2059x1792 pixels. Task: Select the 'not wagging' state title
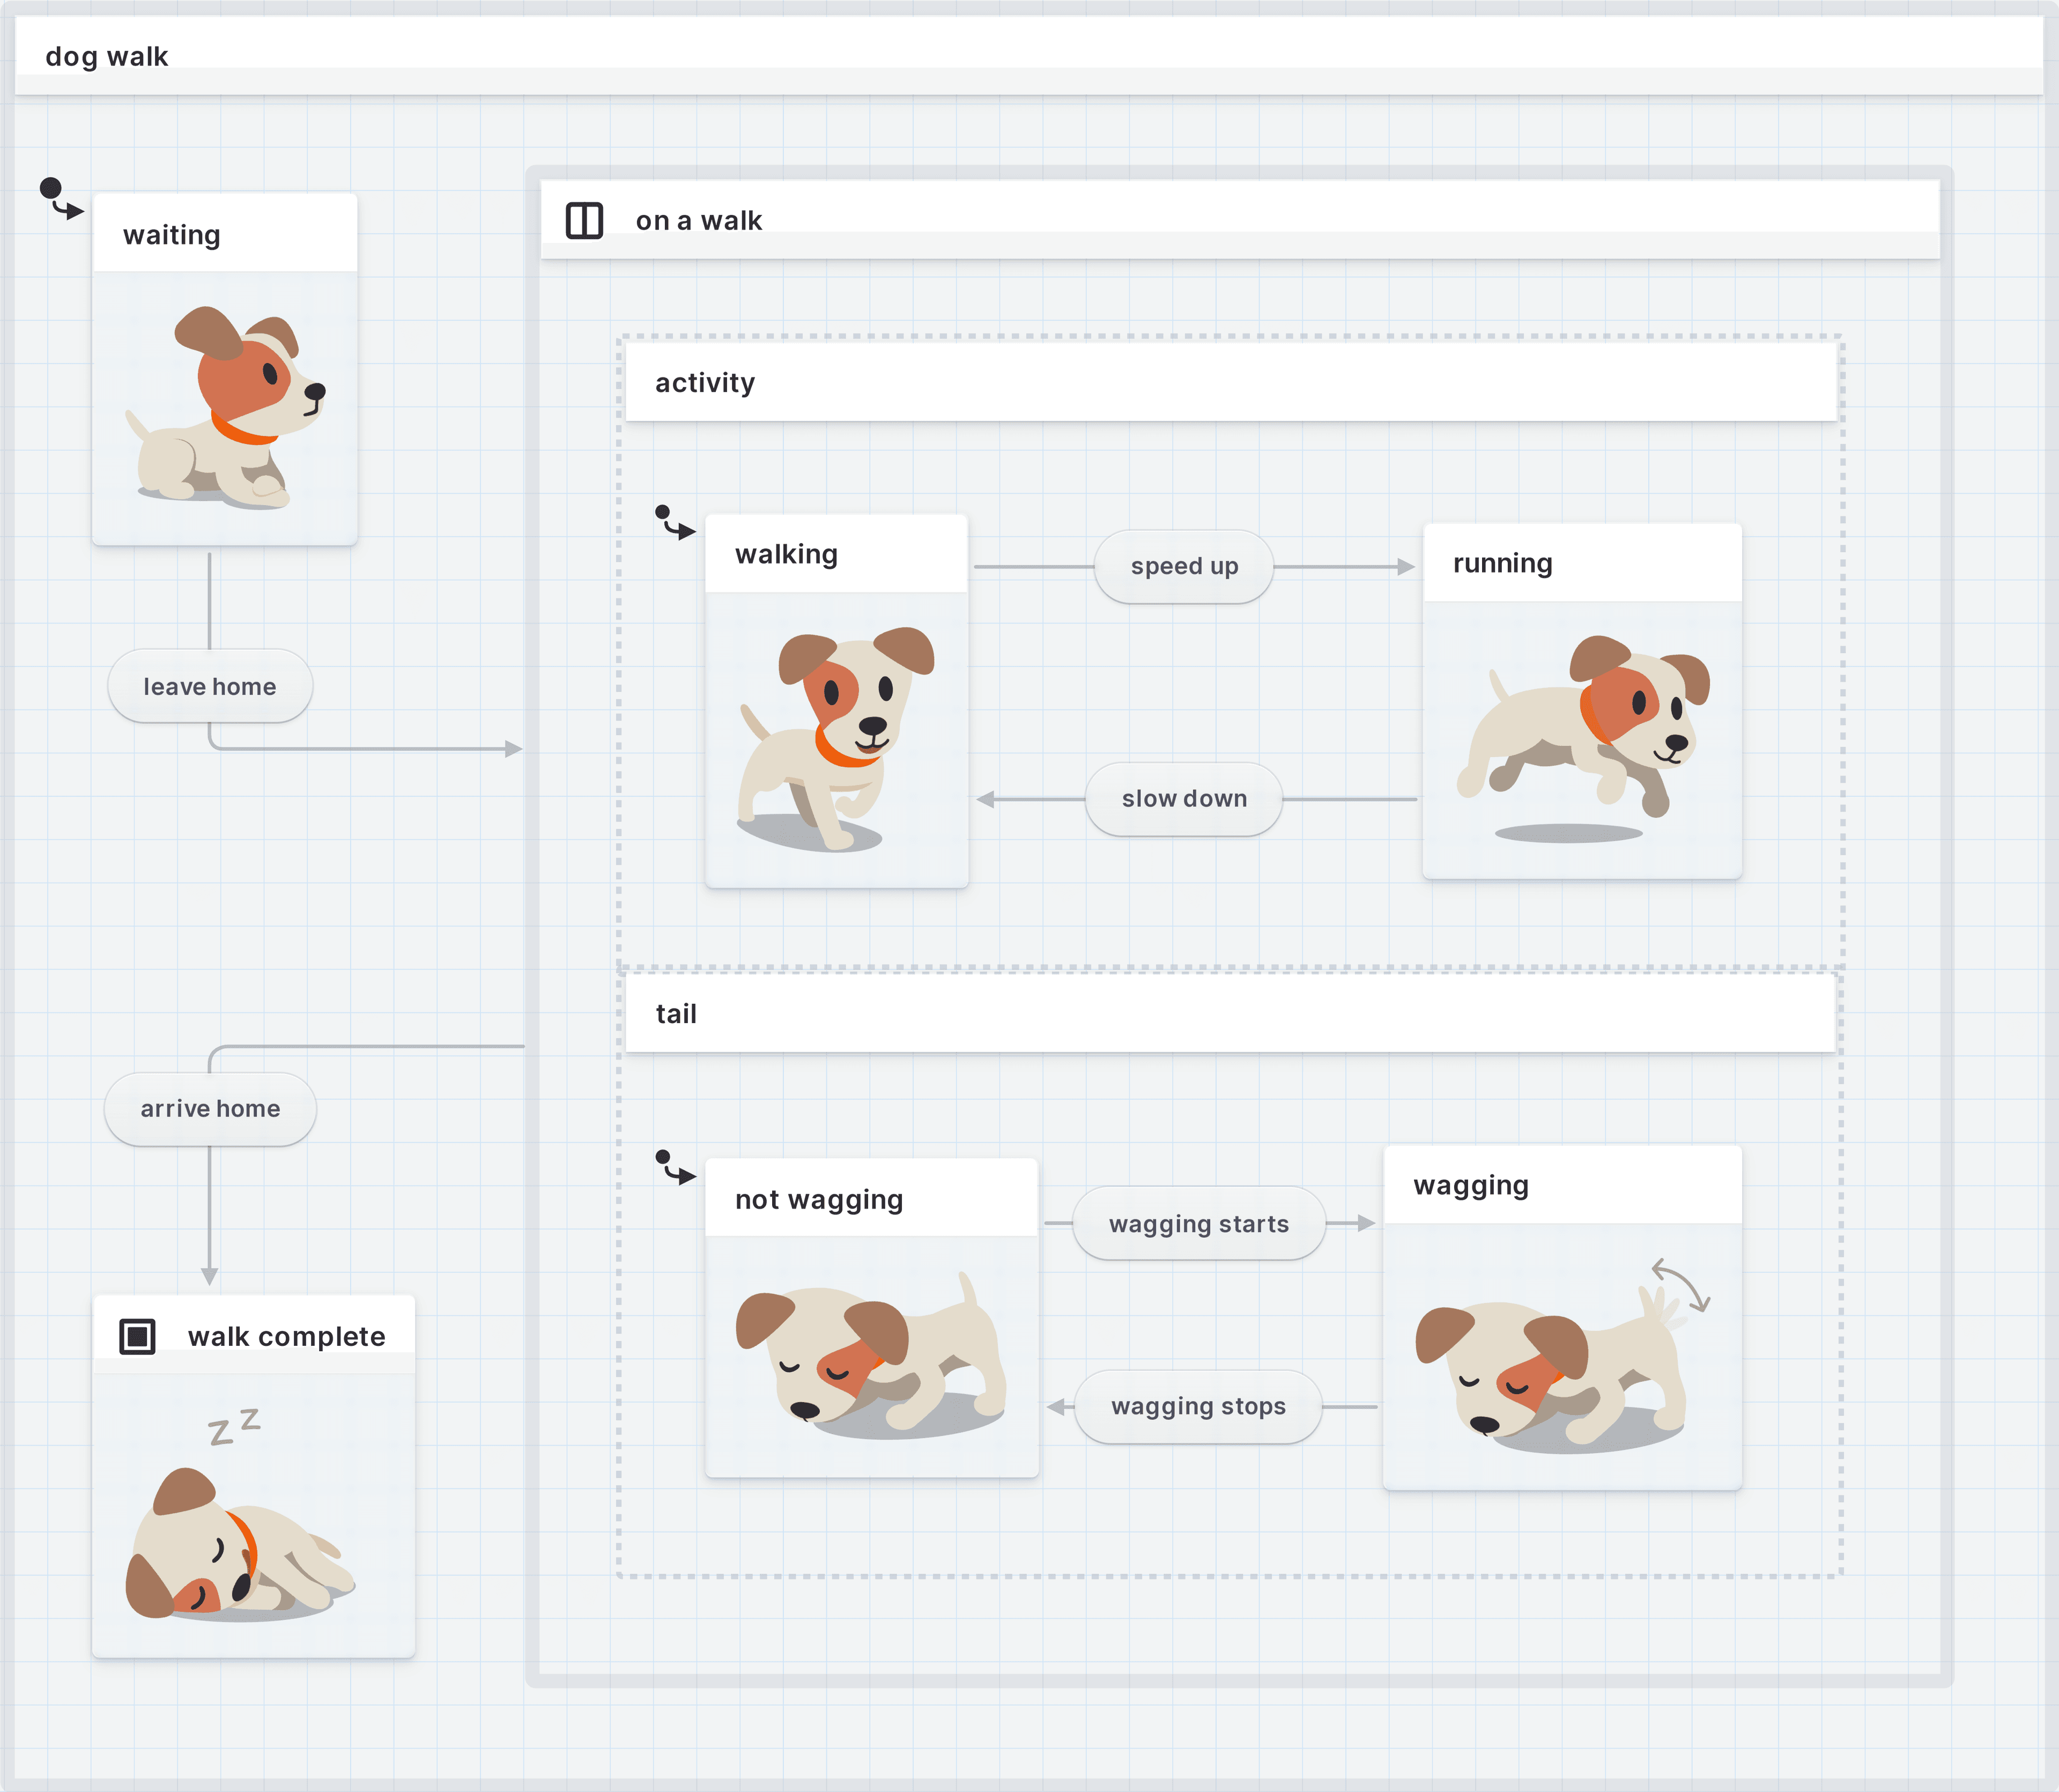(x=819, y=1199)
